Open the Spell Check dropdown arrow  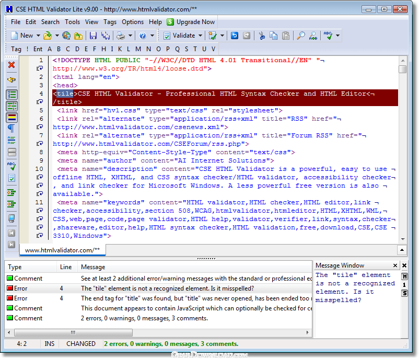(x=338, y=36)
